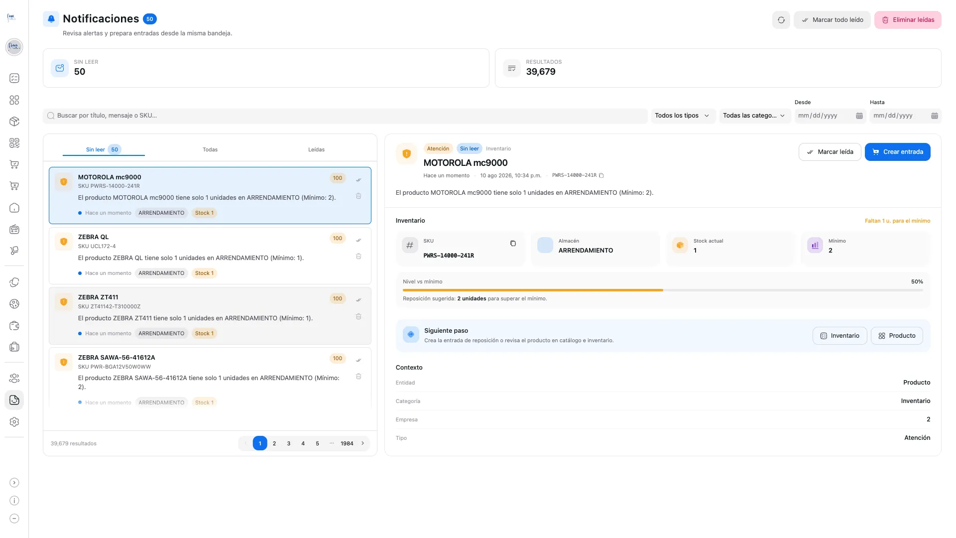Image resolution: width=956 pixels, height=538 pixels.
Task: Open the Todos los tipos dropdown
Action: point(683,116)
